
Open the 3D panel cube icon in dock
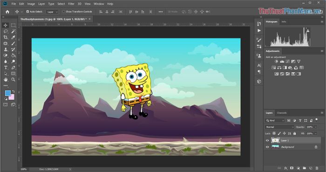259,81
